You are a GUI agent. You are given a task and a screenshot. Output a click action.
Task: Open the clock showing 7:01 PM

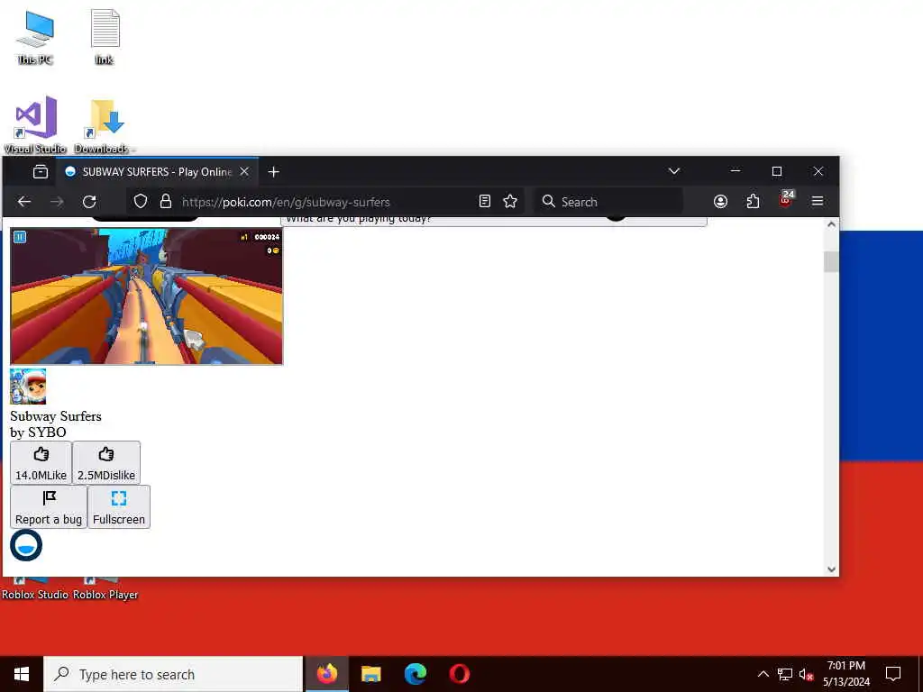tap(845, 674)
